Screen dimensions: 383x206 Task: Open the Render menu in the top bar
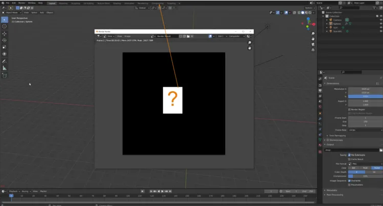click(21, 3)
